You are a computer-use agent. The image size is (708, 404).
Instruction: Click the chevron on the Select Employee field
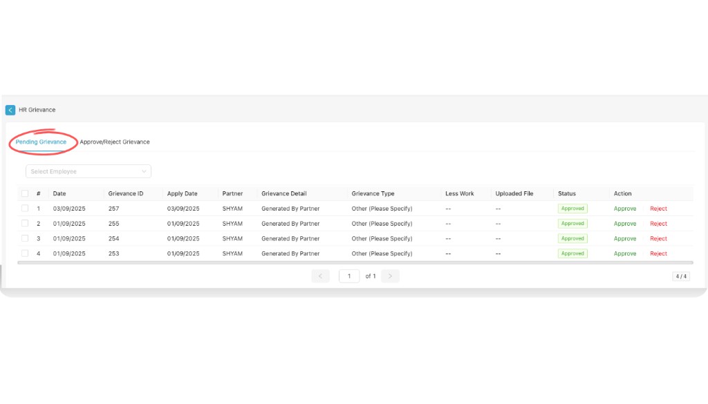coord(145,171)
